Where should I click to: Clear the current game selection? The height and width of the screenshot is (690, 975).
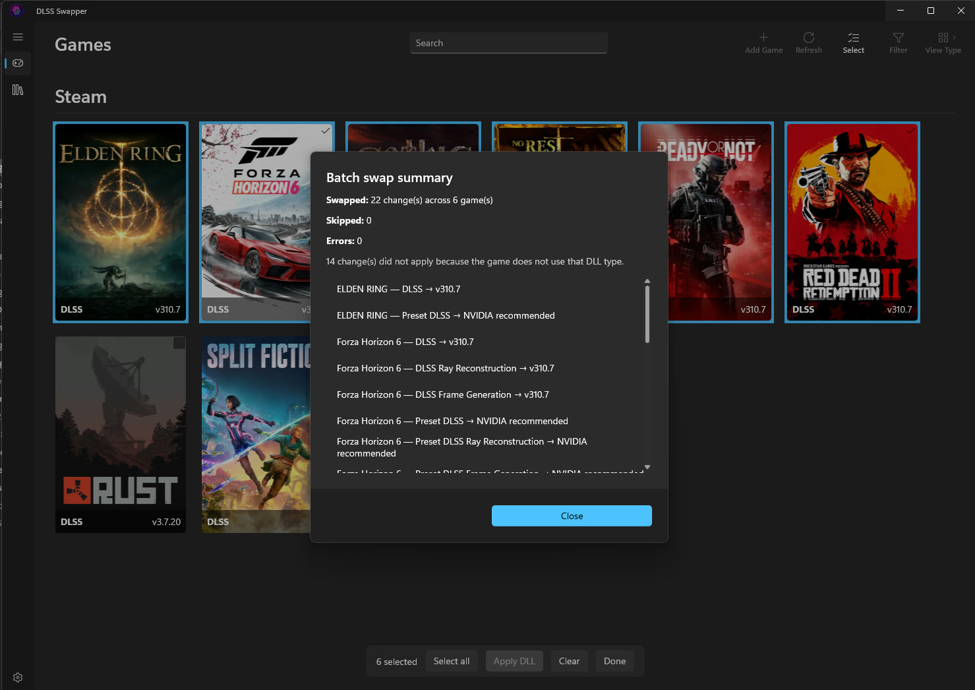click(x=569, y=661)
